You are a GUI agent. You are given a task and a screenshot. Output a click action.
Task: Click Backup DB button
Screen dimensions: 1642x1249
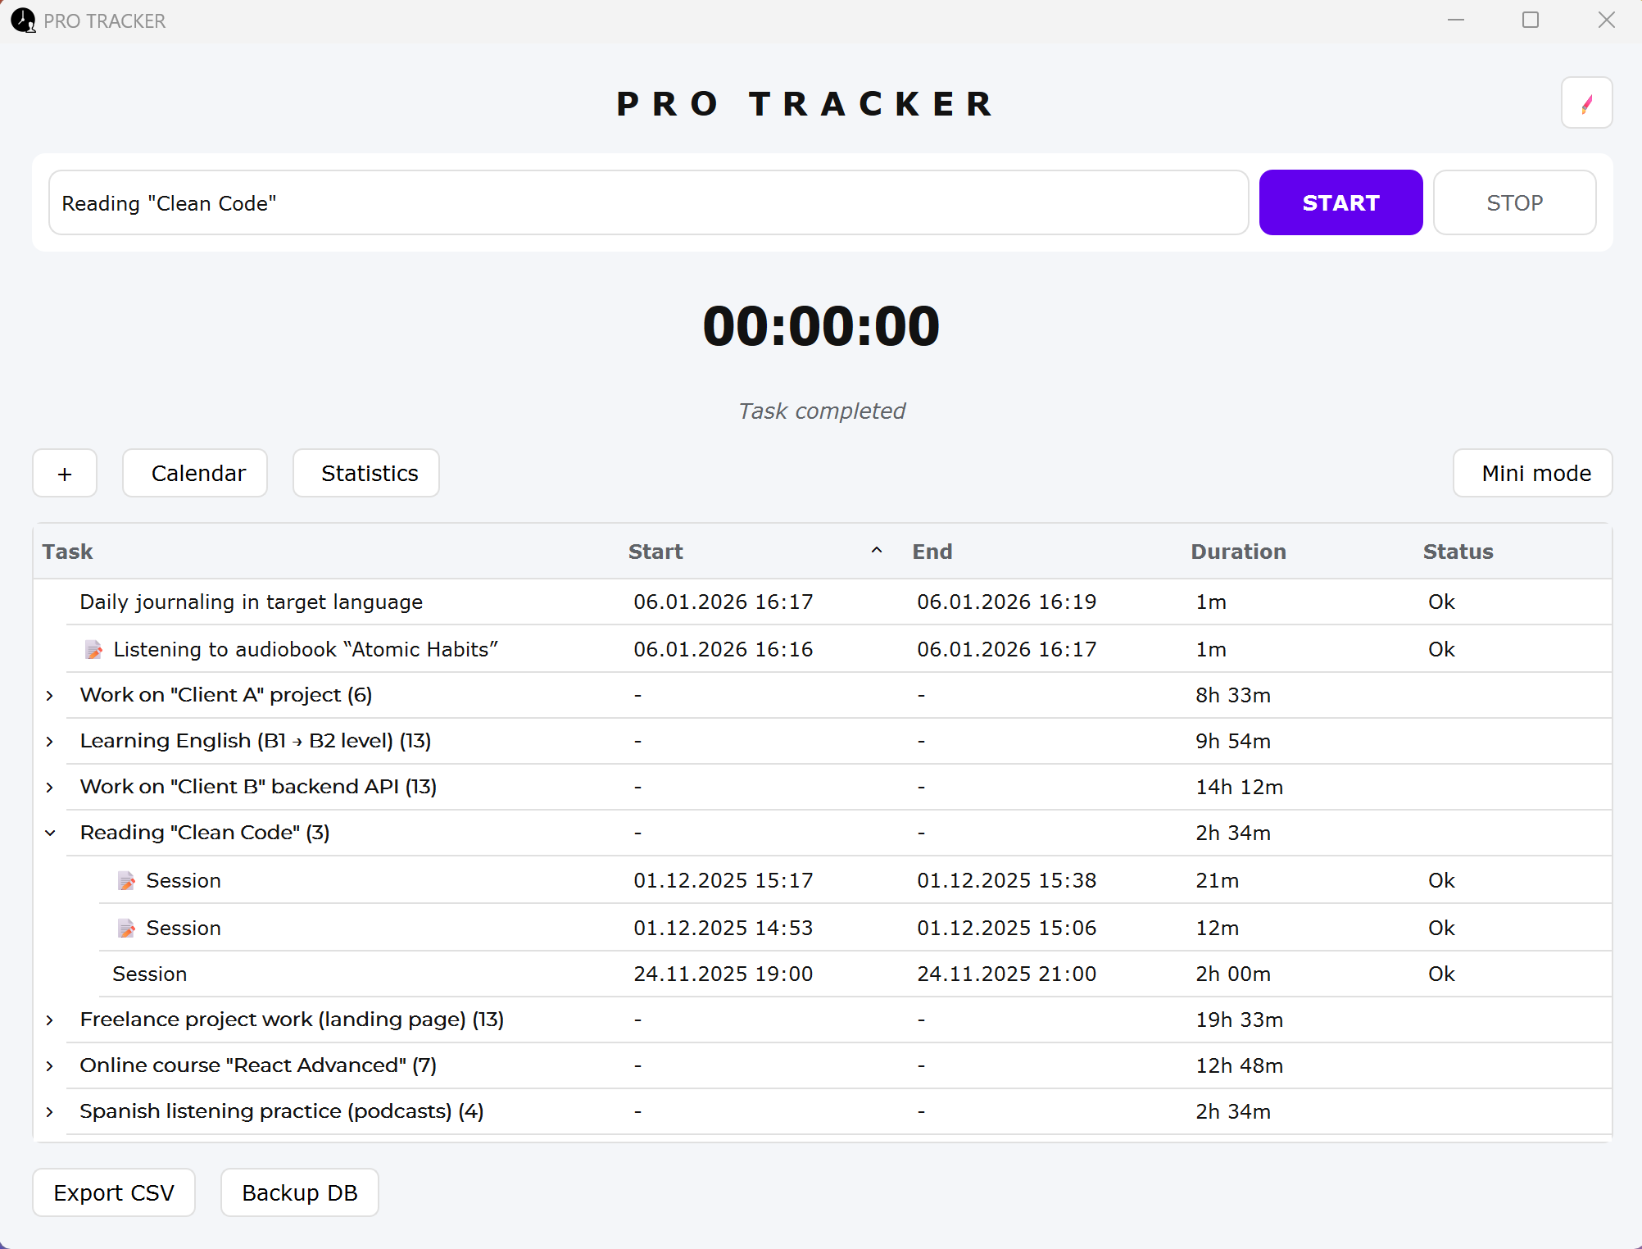(298, 1192)
